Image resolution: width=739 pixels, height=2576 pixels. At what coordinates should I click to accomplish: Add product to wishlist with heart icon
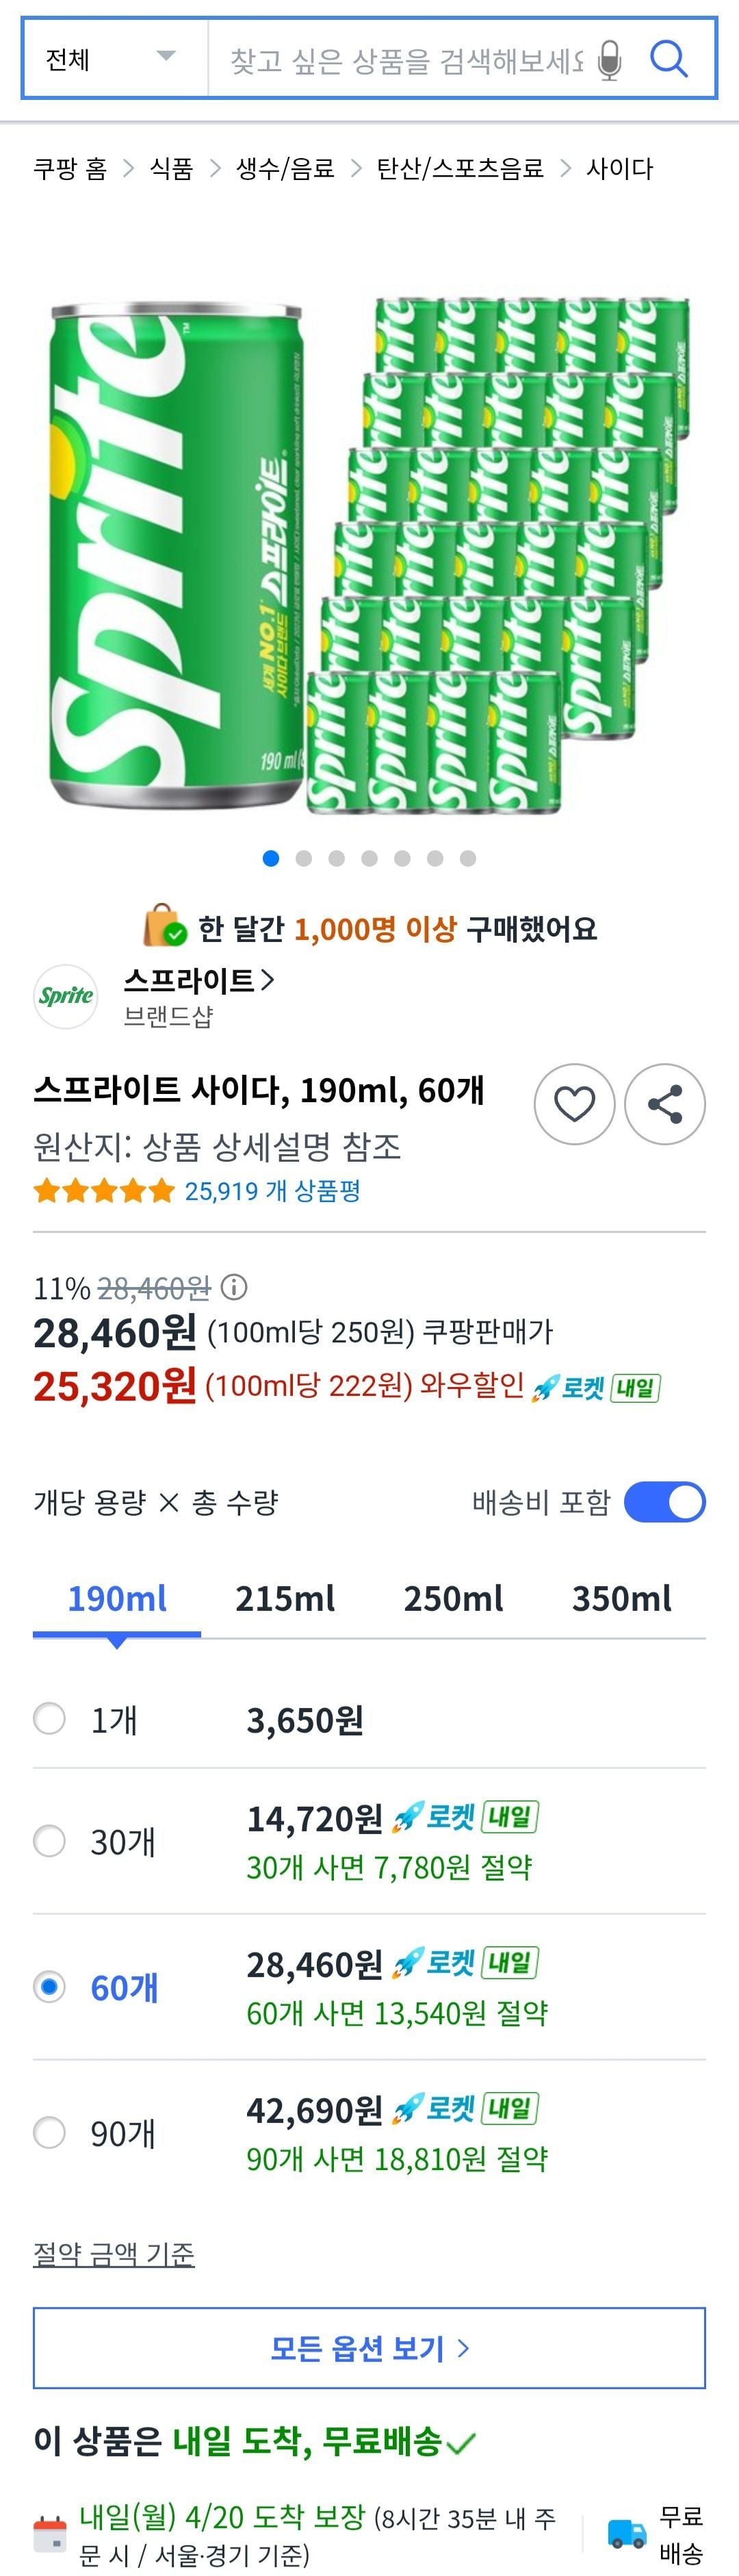(574, 1104)
